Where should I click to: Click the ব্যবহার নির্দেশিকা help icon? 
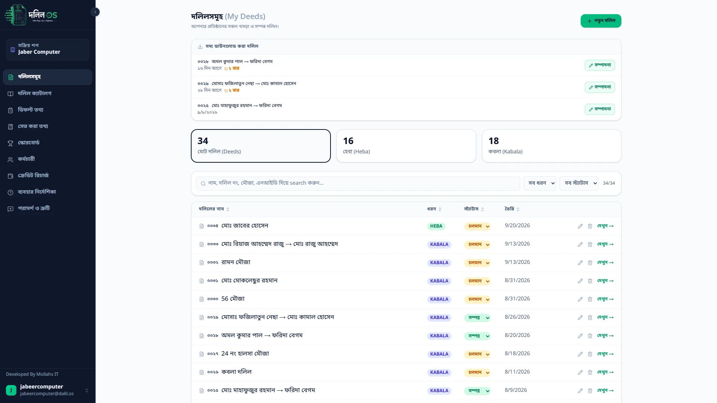pos(10,192)
